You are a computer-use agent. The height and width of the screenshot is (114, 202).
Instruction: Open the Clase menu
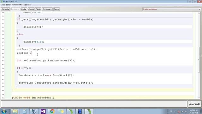(x=3, y=5)
